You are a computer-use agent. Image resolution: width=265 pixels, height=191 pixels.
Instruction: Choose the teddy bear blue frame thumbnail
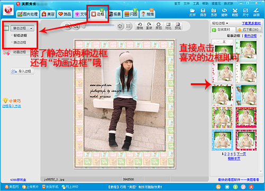tap(246, 95)
